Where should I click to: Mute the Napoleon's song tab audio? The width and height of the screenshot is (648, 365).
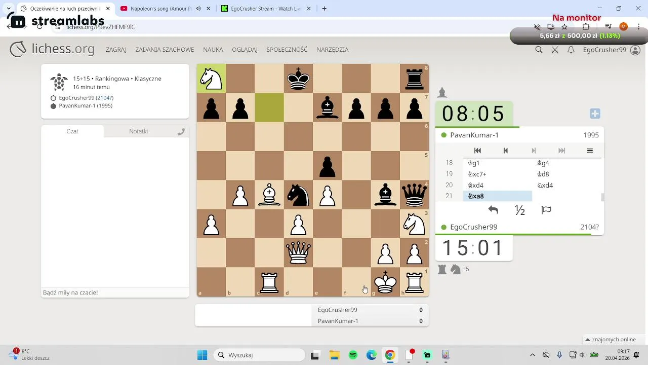coord(198,9)
